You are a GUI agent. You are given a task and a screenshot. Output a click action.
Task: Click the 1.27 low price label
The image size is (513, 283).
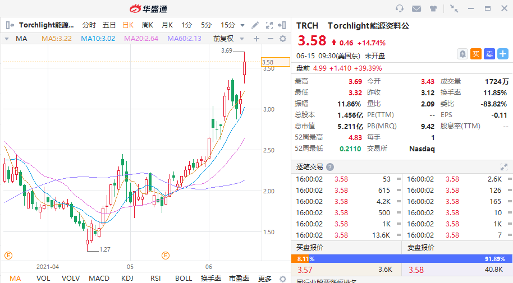pyautogui.click(x=105, y=250)
